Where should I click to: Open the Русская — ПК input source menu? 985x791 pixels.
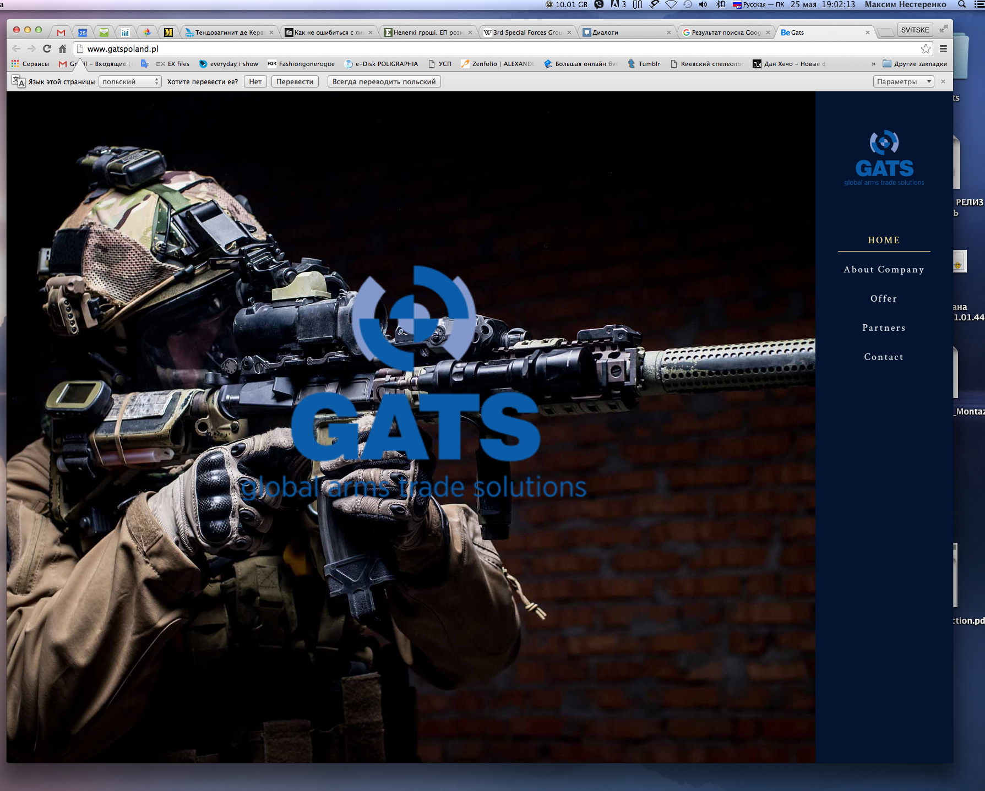[x=758, y=4]
